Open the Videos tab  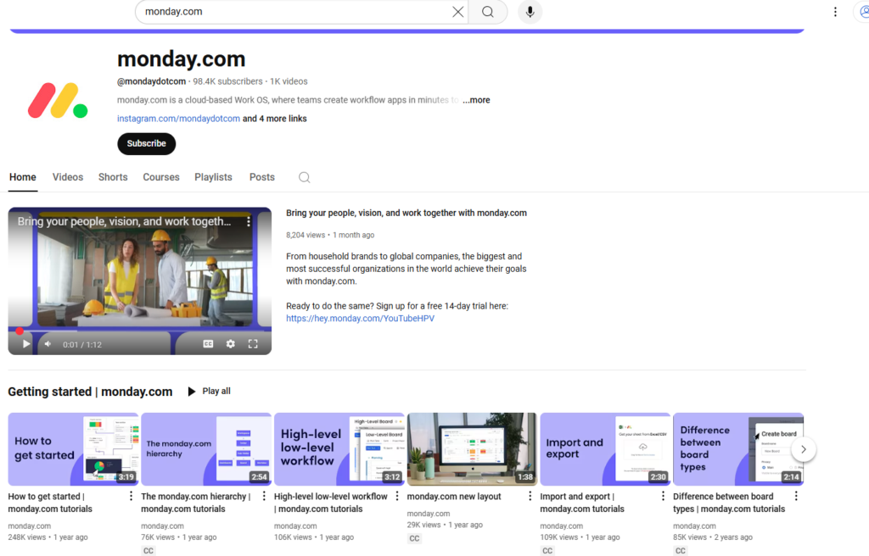[68, 177]
